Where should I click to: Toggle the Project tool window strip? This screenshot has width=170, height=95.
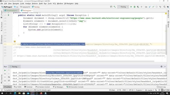[2, 14]
